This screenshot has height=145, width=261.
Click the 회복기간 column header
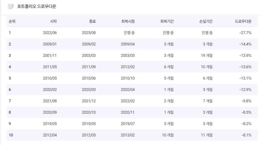[x=167, y=21]
